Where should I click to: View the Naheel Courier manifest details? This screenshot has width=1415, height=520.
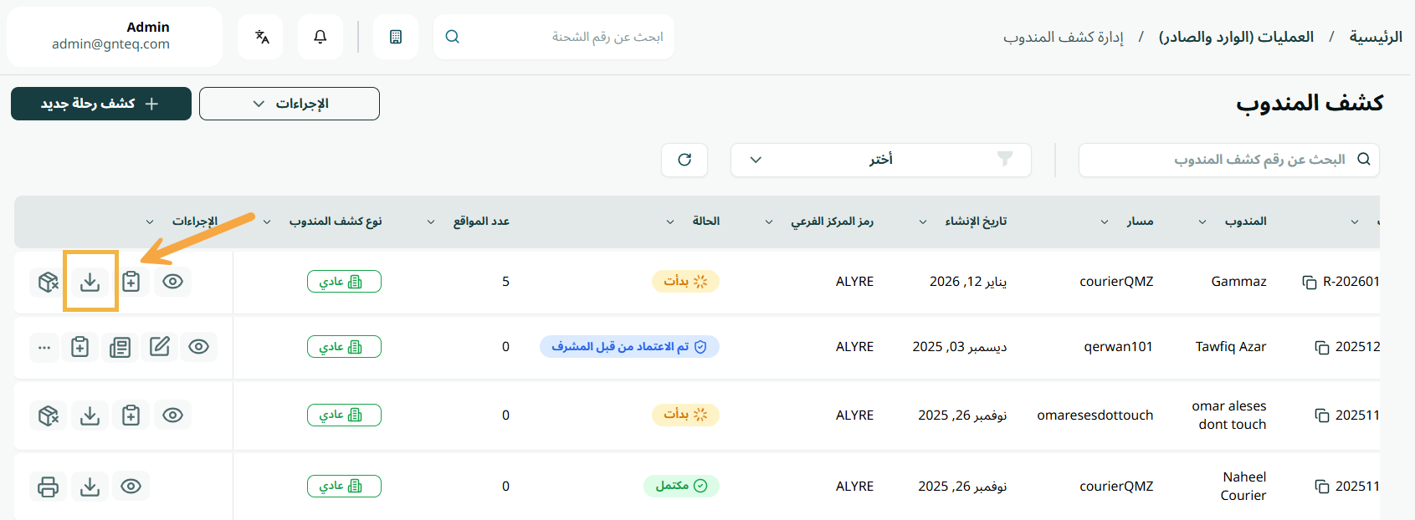131,486
